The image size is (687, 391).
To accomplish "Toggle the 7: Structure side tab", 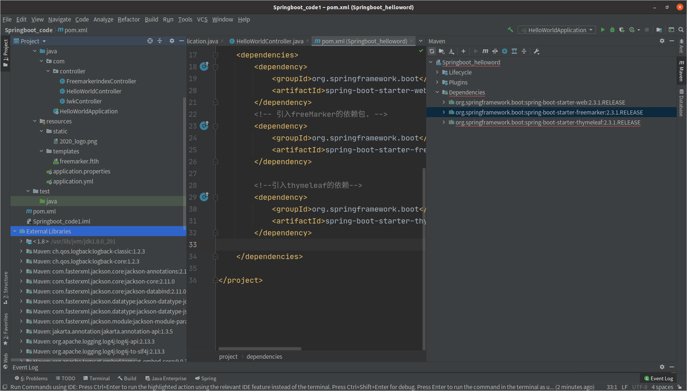I will 5,288.
